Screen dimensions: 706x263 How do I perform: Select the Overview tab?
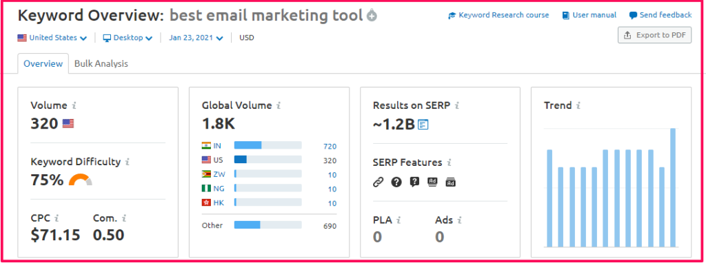(x=43, y=64)
